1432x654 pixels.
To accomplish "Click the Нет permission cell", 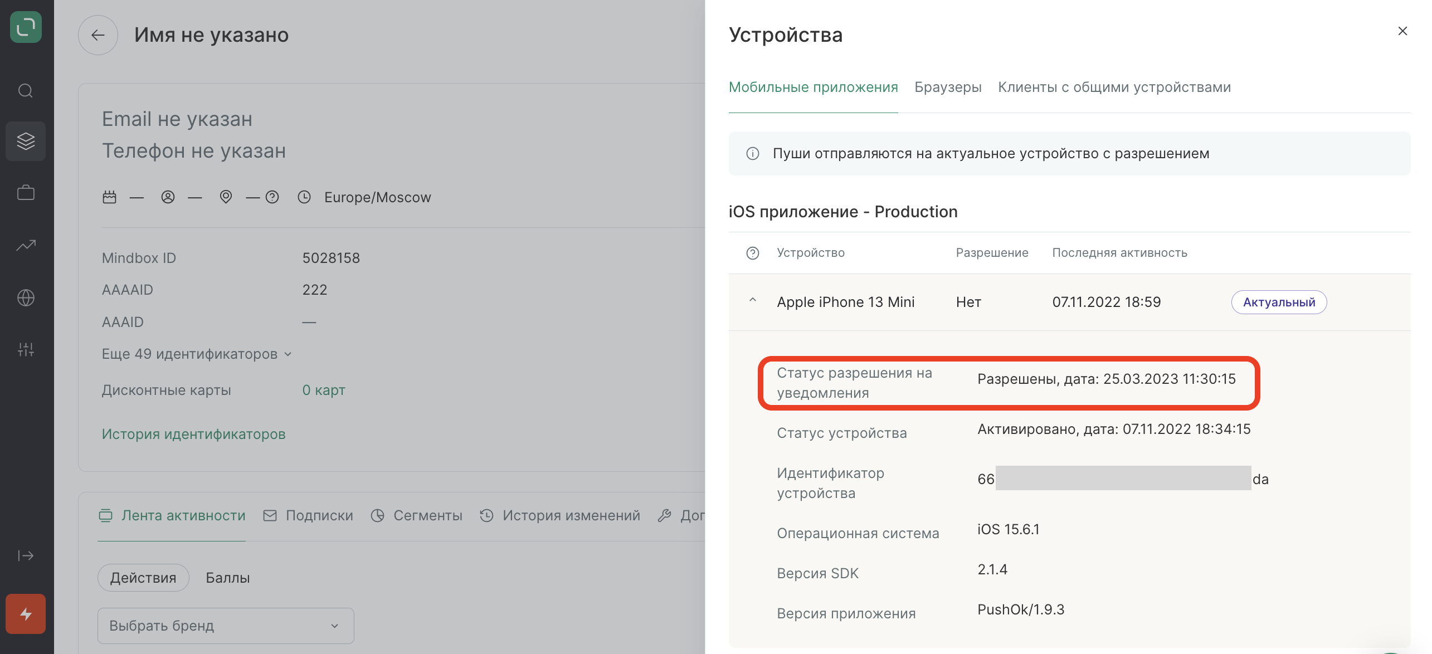I will pos(968,302).
